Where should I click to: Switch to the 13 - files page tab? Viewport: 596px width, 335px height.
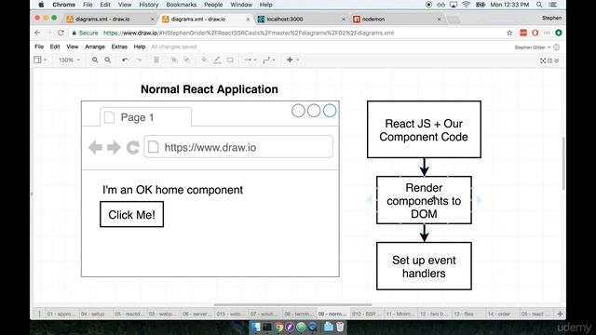[464, 314]
